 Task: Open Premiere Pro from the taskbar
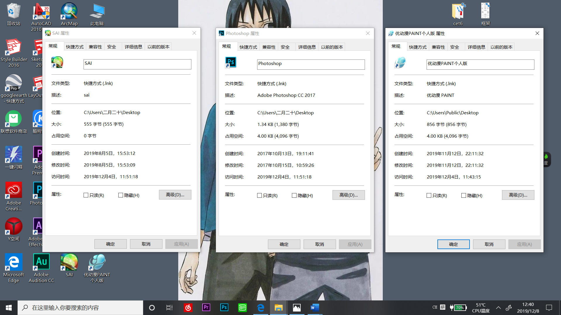coord(206,308)
